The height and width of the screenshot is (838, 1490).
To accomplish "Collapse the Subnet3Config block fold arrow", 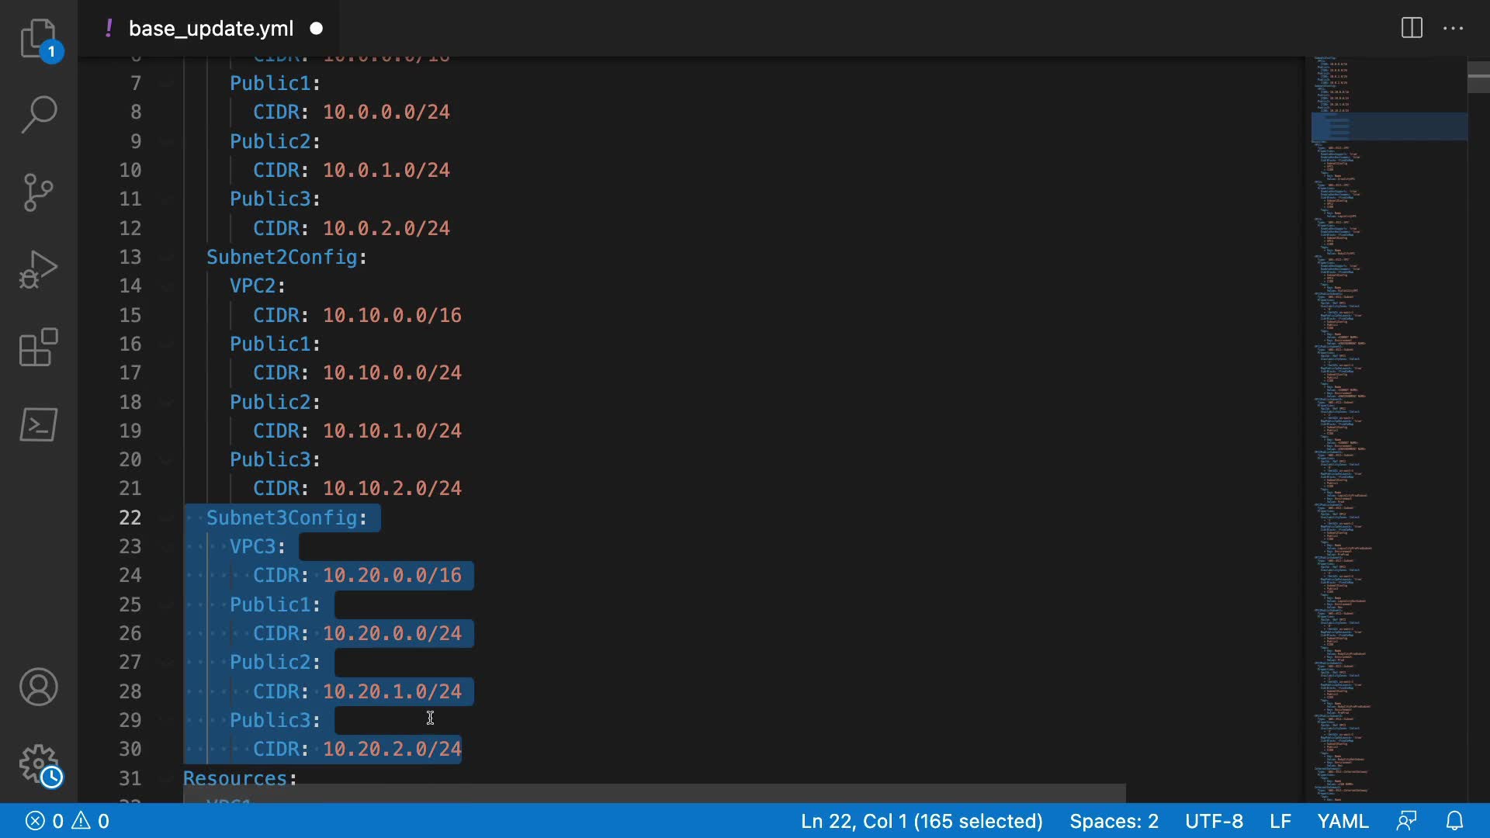I will pyautogui.click(x=166, y=518).
